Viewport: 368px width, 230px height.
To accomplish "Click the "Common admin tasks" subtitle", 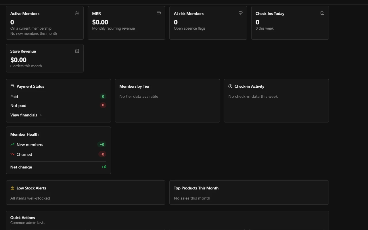I will point(28,223).
